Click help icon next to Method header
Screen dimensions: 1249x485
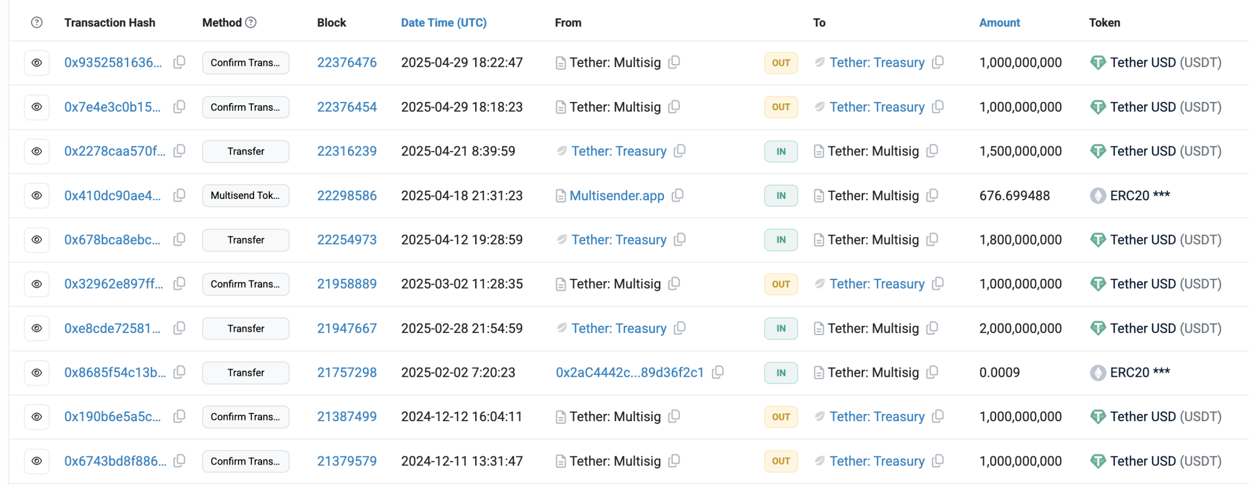click(251, 22)
